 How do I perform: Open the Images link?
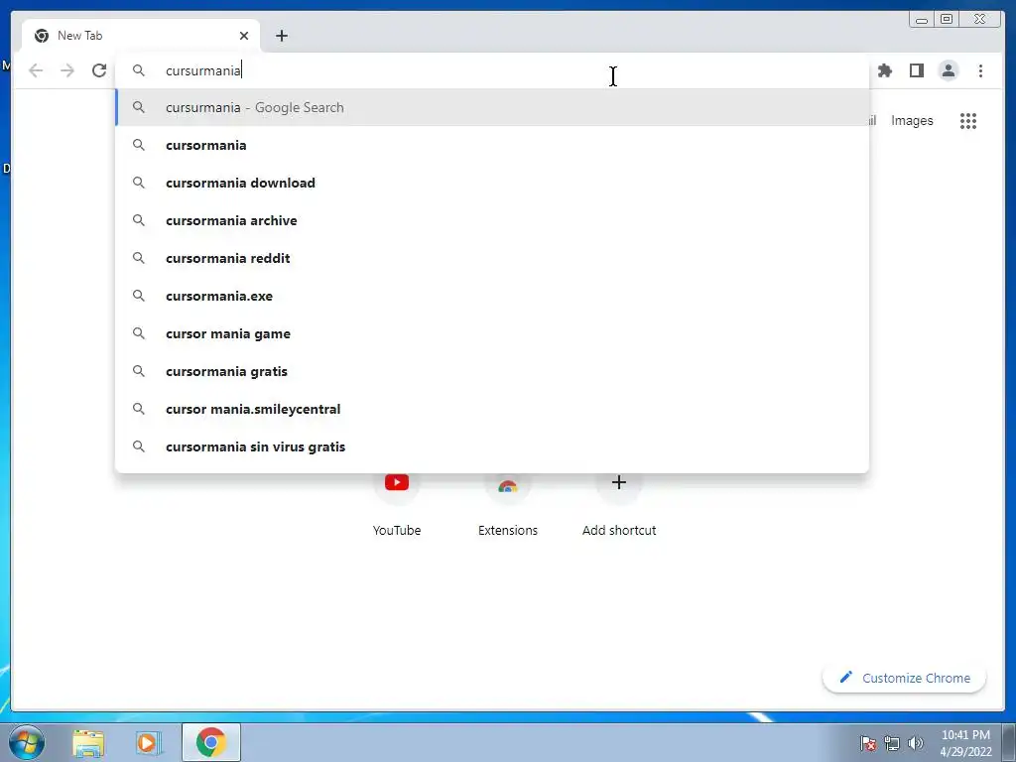coord(912,120)
